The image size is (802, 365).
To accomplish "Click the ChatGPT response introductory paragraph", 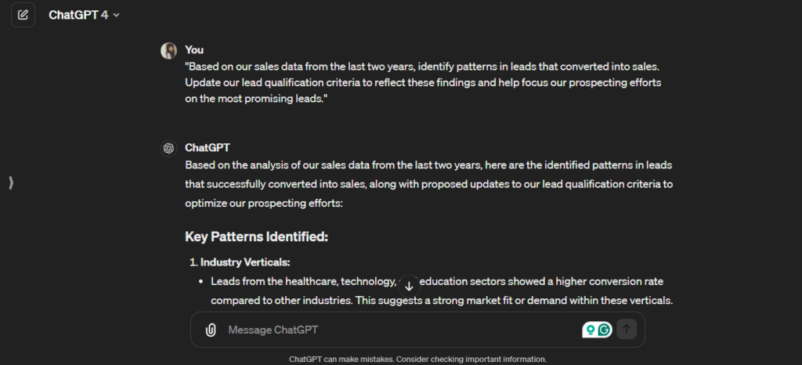I will tap(428, 184).
